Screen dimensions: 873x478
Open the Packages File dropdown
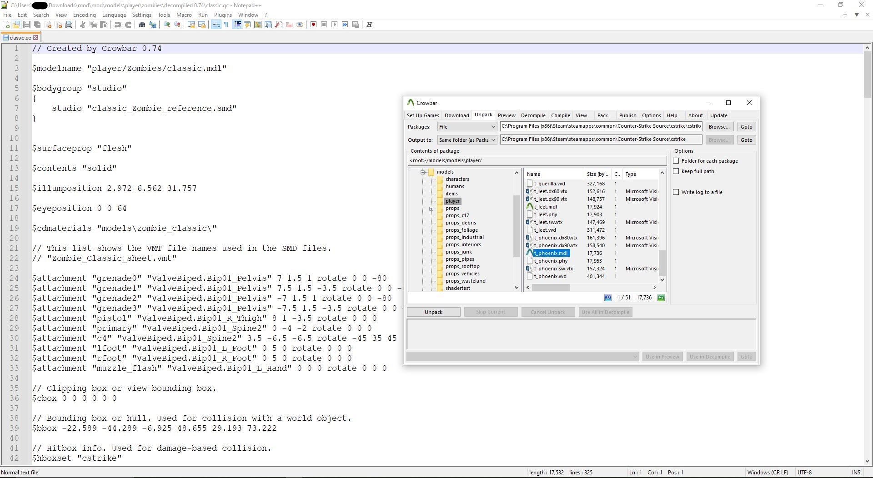pos(467,127)
